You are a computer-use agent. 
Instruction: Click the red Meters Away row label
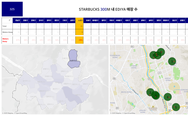click(5, 40)
